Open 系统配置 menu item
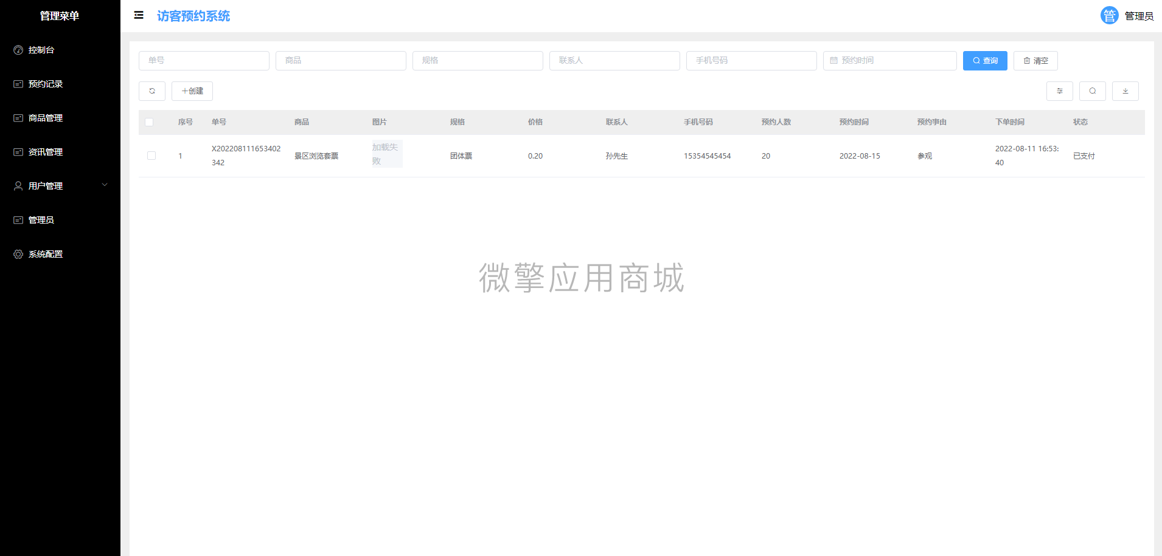The image size is (1162, 556). tap(60, 254)
